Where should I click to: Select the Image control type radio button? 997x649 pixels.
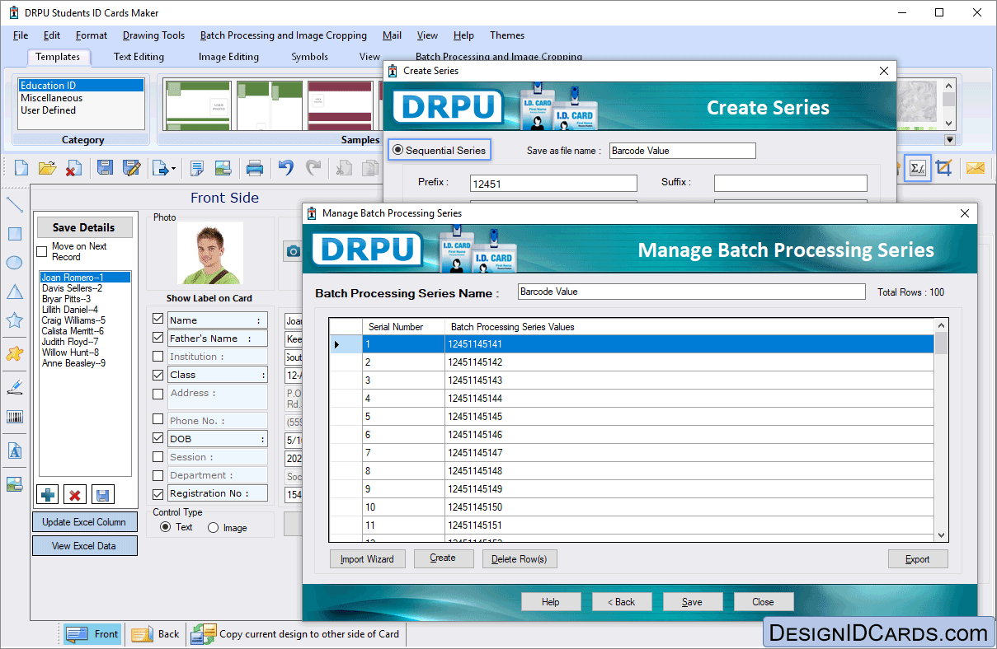pos(214,528)
